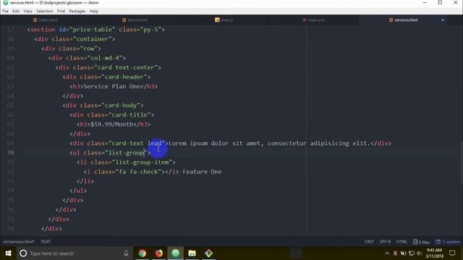Click the 70:35 cursor position indicator
The image size is (463, 260).
(x=46, y=241)
